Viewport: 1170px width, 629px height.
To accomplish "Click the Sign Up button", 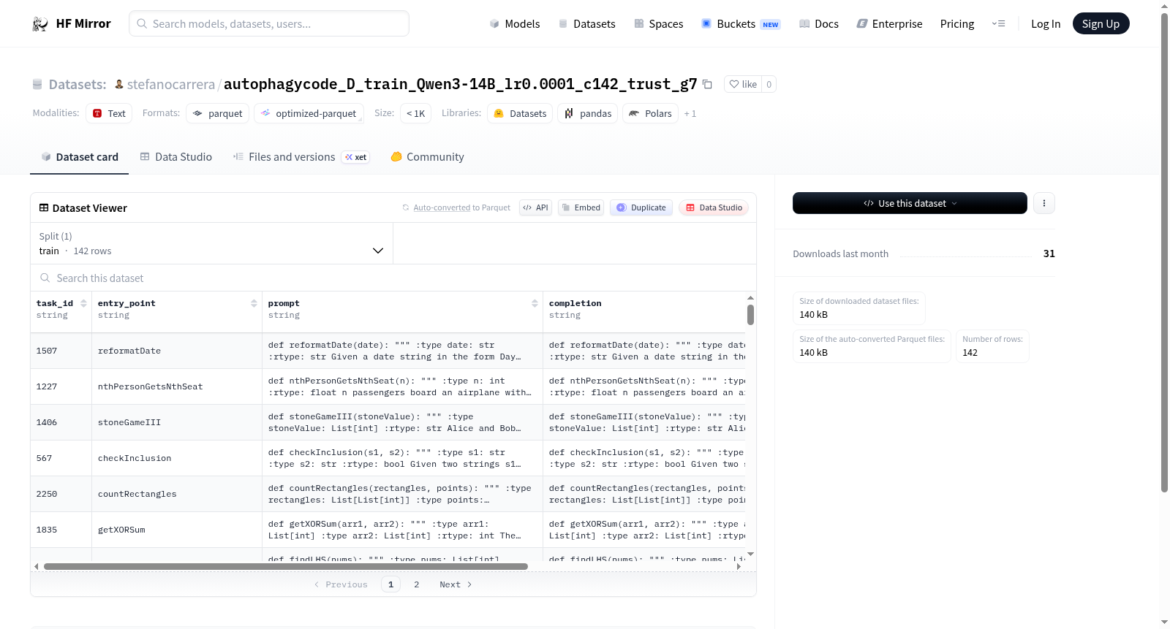I will click(1101, 23).
